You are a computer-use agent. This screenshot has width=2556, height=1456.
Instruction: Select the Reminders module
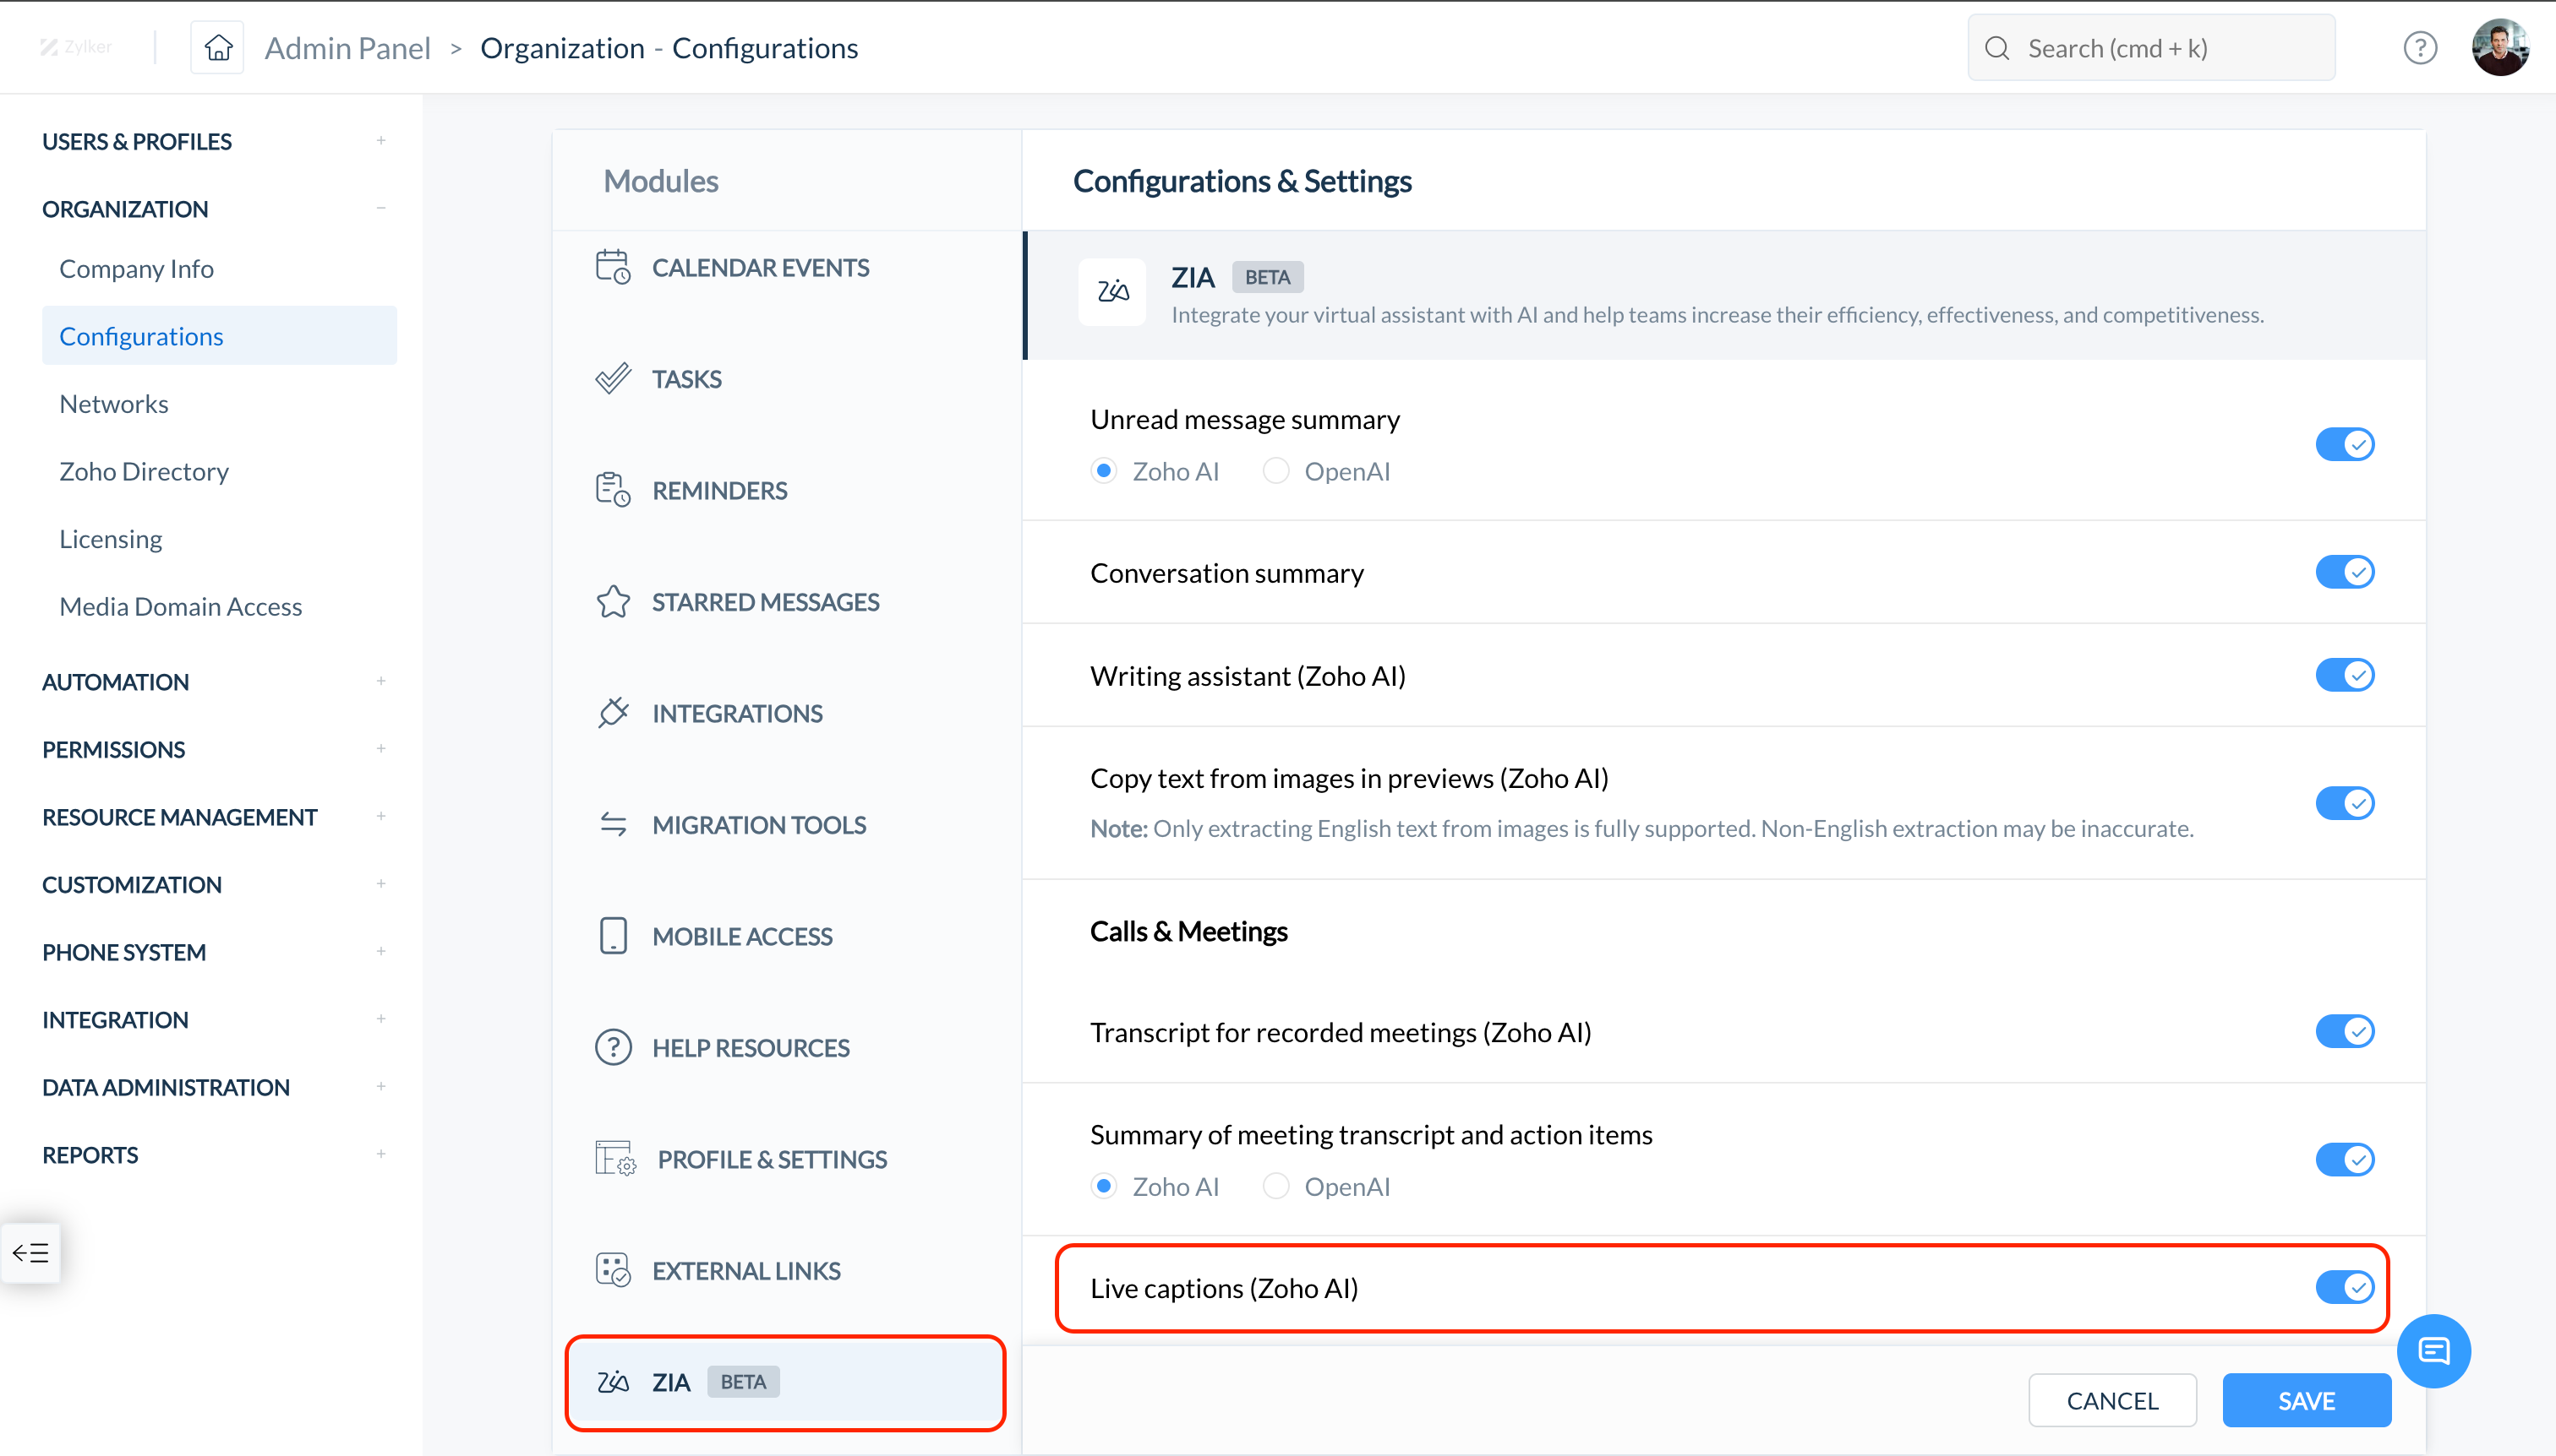coord(785,490)
